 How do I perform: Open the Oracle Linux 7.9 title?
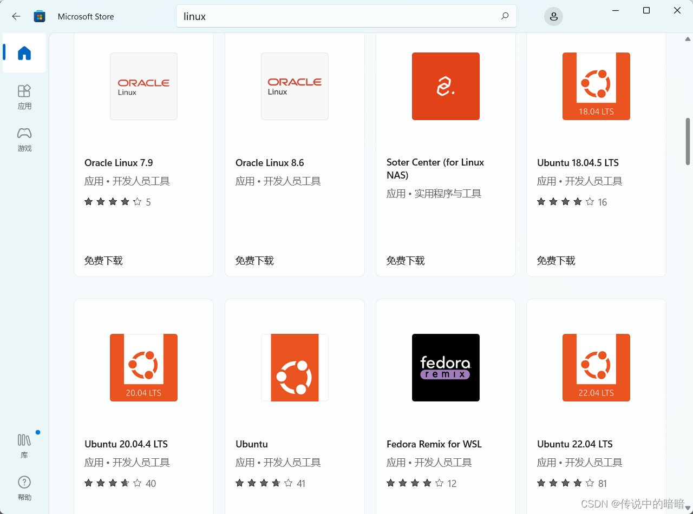point(119,163)
